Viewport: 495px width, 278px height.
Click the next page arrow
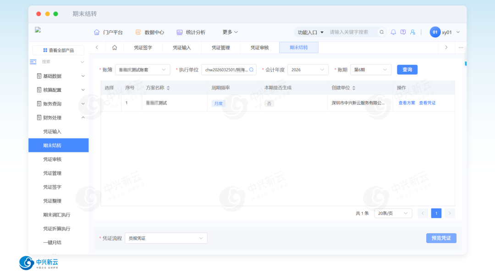click(x=450, y=213)
